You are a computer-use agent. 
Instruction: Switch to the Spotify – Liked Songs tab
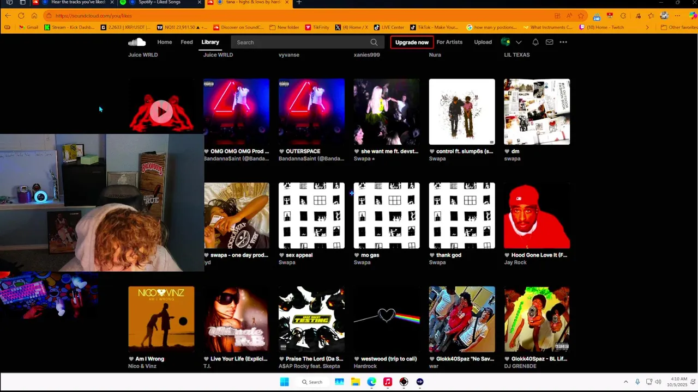[x=159, y=2]
